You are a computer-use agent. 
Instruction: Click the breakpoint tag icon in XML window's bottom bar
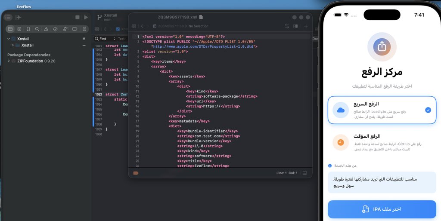click(x=136, y=173)
